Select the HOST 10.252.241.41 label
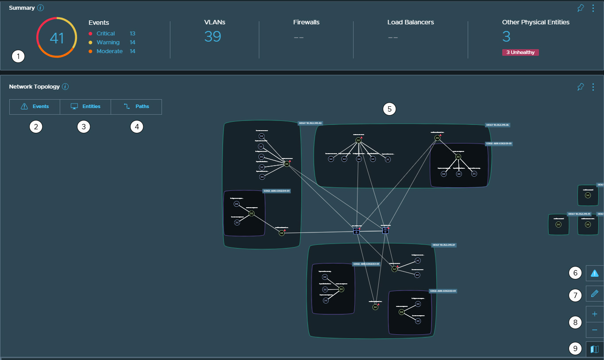Viewport: 604px width, 360px height. (x=579, y=214)
